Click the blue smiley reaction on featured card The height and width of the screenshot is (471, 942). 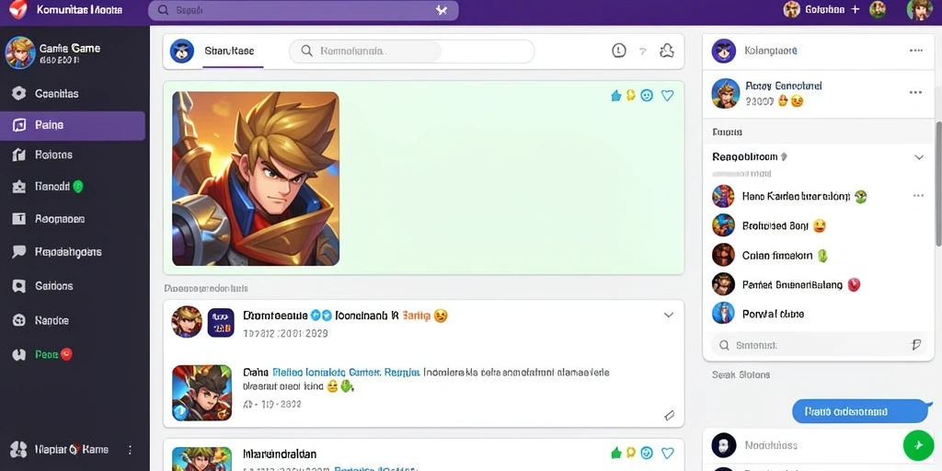[x=647, y=95]
